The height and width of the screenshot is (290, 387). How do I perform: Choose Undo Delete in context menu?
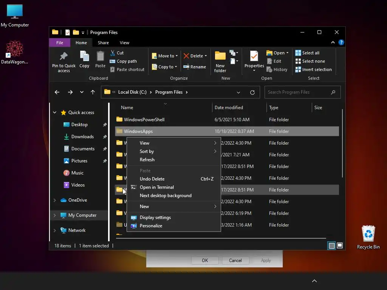(x=174, y=179)
